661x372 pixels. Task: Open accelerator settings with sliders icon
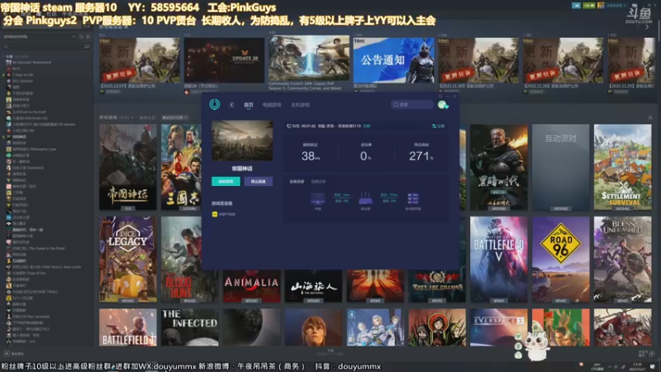pyautogui.click(x=439, y=126)
